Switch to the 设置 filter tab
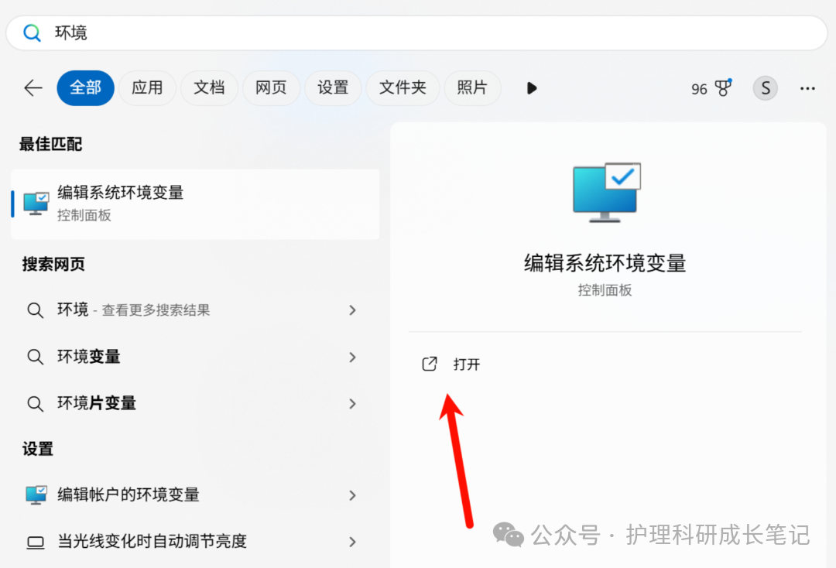The height and width of the screenshot is (568, 836). [333, 88]
